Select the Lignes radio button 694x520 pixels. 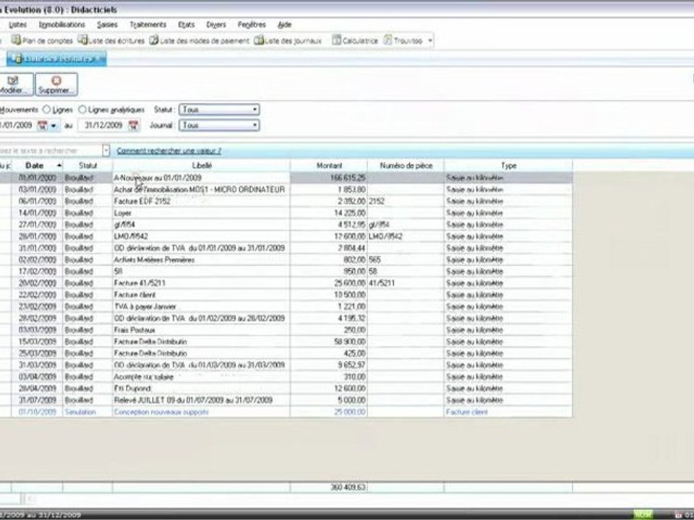pos(46,109)
